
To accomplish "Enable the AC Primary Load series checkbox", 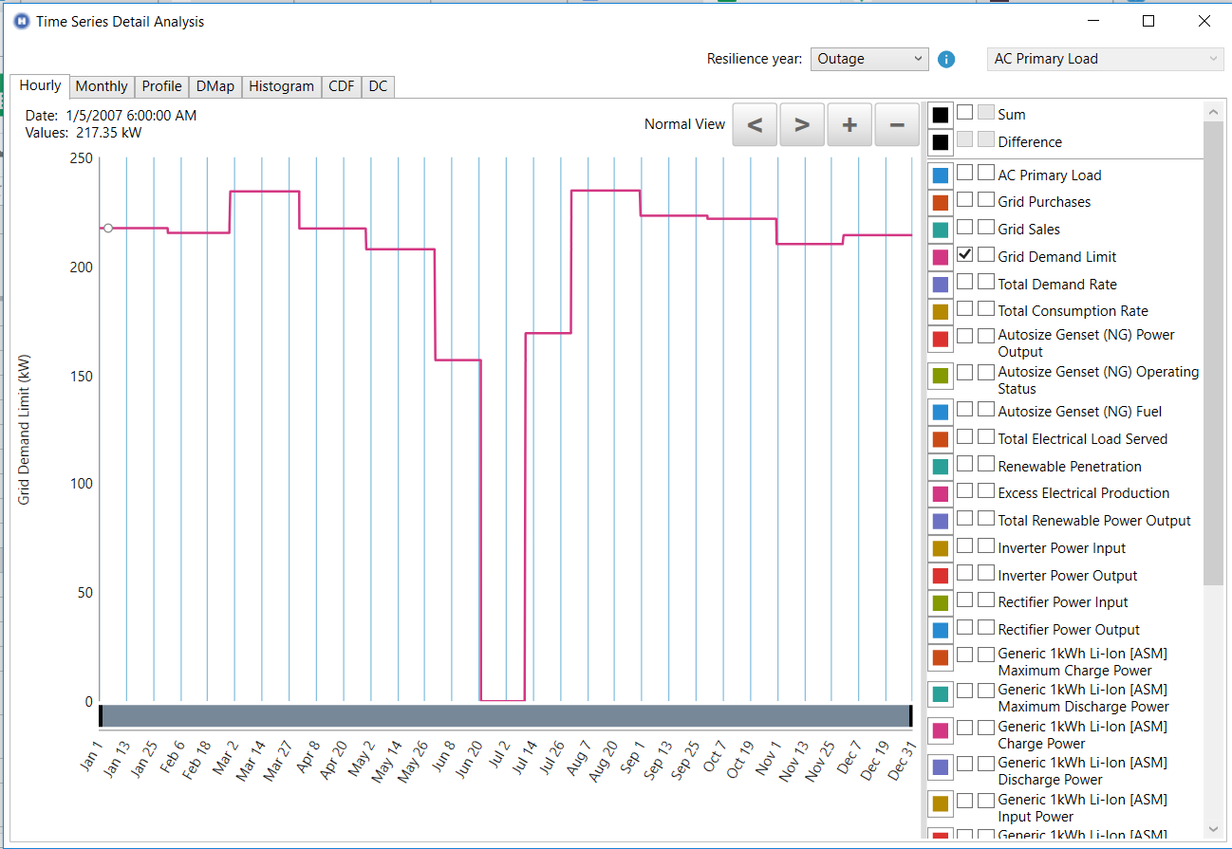I will [x=965, y=175].
